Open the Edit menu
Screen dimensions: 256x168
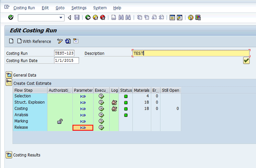pyautogui.click(x=45, y=8)
